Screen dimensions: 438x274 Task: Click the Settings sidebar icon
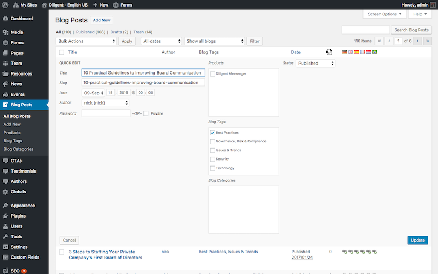coord(5,247)
